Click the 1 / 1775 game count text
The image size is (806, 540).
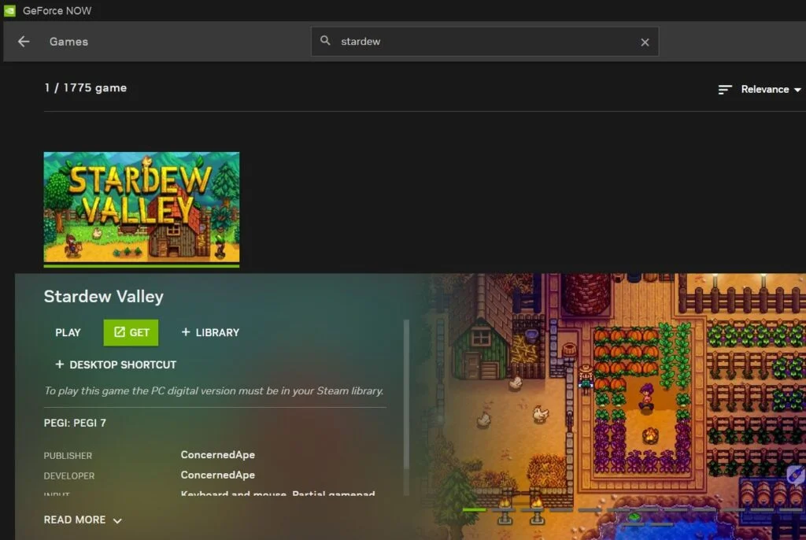point(85,88)
